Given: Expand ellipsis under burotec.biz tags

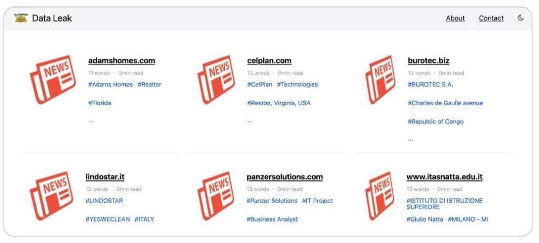Looking at the screenshot, I should pyautogui.click(x=411, y=139).
